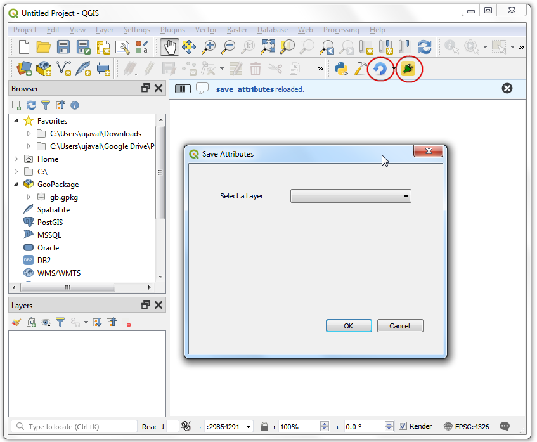
Task: Click the Save Project floppy icon
Action: 63,46
